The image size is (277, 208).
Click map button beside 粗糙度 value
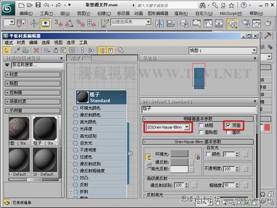point(245,185)
